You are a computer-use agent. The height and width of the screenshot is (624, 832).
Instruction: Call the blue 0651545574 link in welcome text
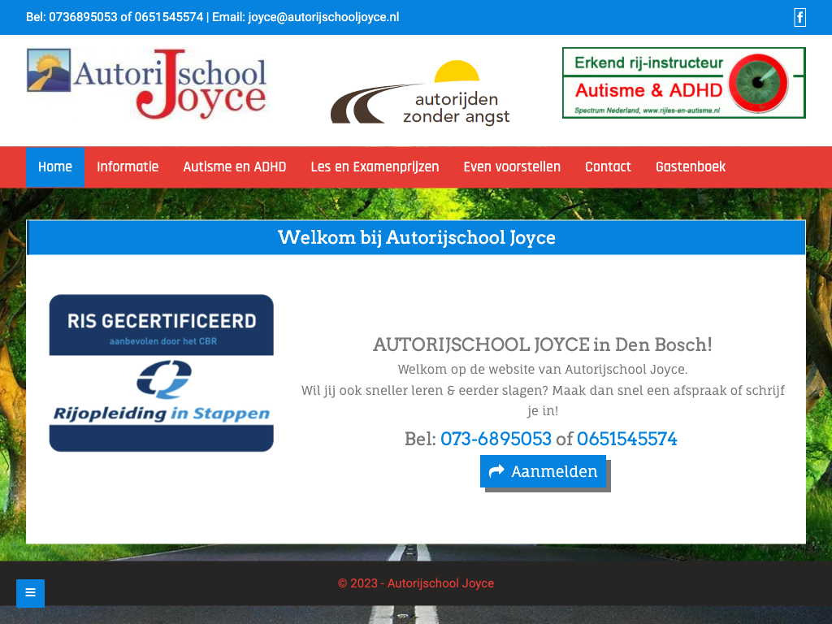(x=626, y=439)
